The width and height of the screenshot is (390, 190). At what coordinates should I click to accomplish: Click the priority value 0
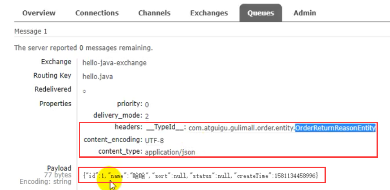click(147, 104)
